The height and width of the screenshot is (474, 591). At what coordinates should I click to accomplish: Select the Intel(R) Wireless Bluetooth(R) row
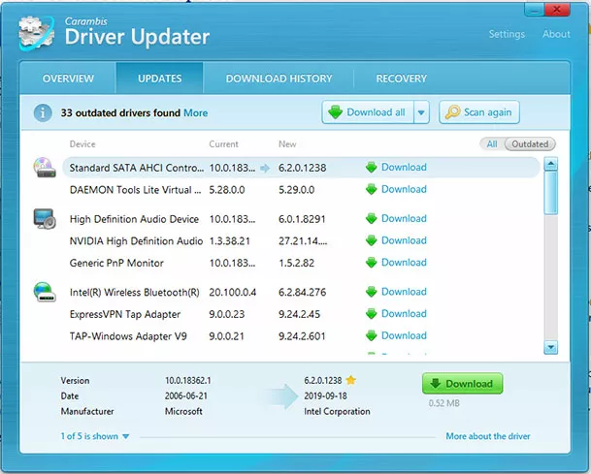[x=302, y=292]
